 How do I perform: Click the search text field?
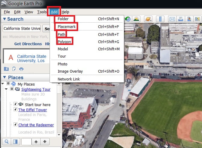pos(22,28)
